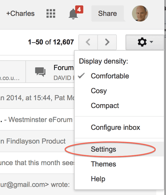Go to newer emails with left chevron
The image size is (166, 195).
tap(88, 42)
